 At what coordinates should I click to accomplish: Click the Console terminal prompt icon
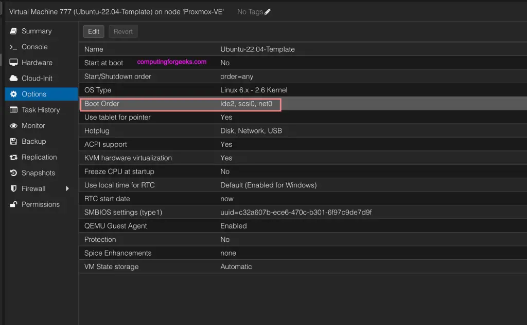tap(13, 47)
